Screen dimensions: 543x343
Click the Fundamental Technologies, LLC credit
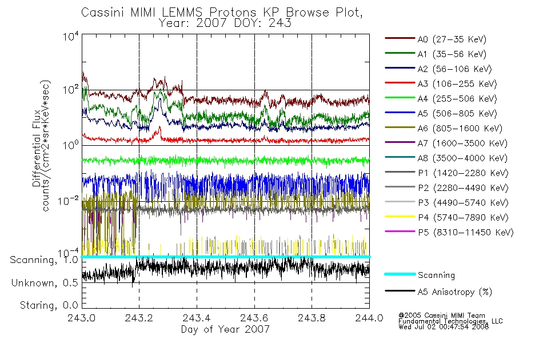pyautogui.click(x=450, y=321)
